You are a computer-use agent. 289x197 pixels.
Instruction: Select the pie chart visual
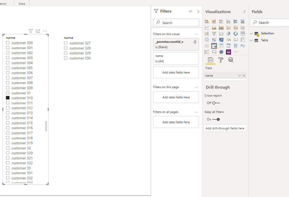click(x=228, y=34)
